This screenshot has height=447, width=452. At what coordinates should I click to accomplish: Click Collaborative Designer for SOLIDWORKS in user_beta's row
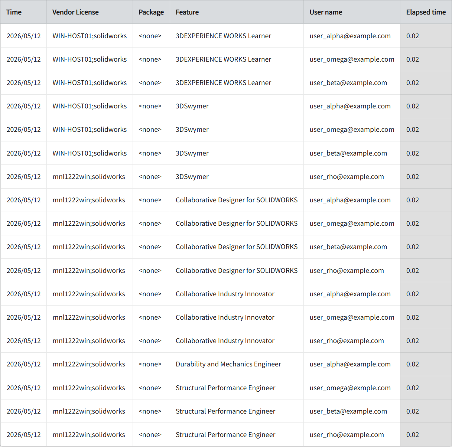coord(237,247)
